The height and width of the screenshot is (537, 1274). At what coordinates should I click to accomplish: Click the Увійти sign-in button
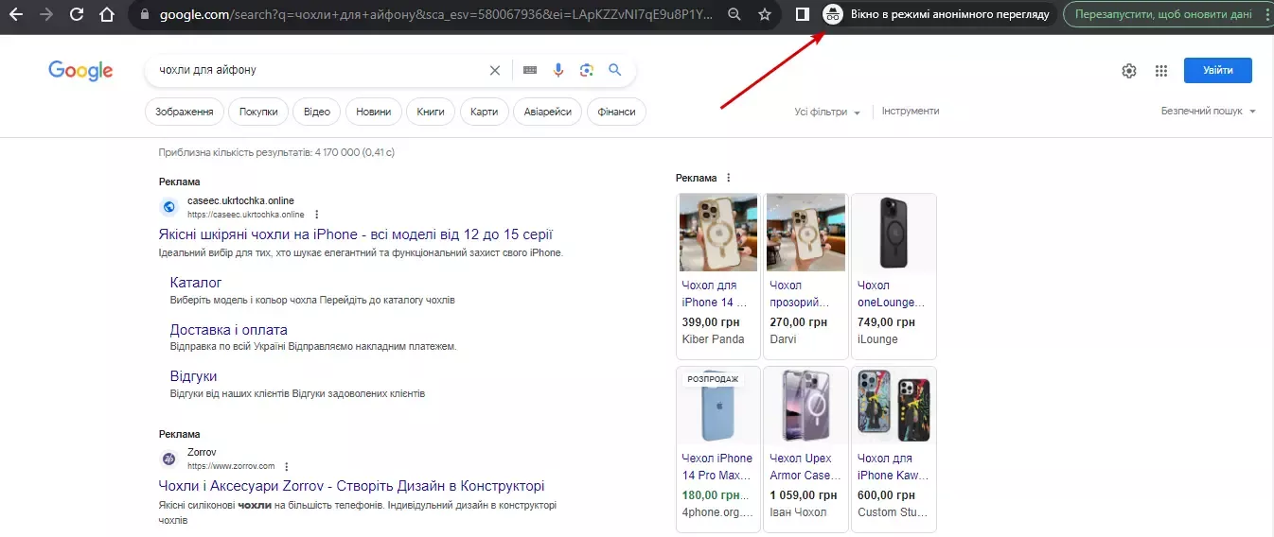1217,70
